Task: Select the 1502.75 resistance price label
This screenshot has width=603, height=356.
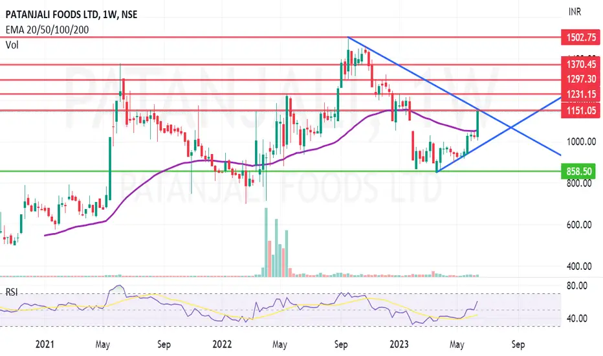Action: pos(581,38)
